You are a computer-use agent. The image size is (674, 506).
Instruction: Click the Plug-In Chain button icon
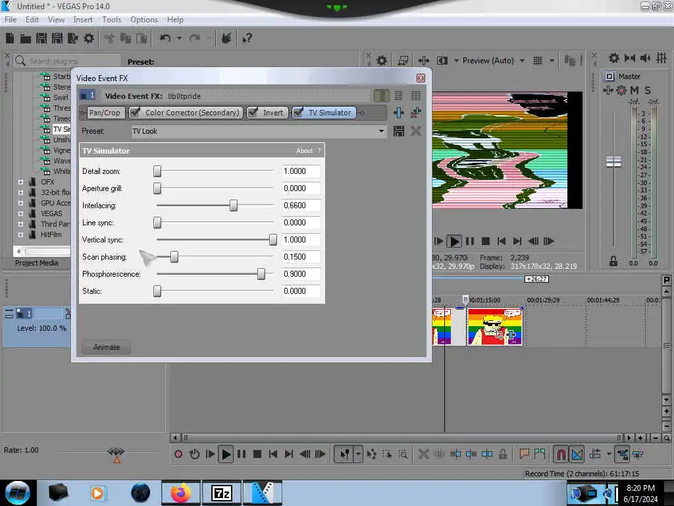coord(398,113)
